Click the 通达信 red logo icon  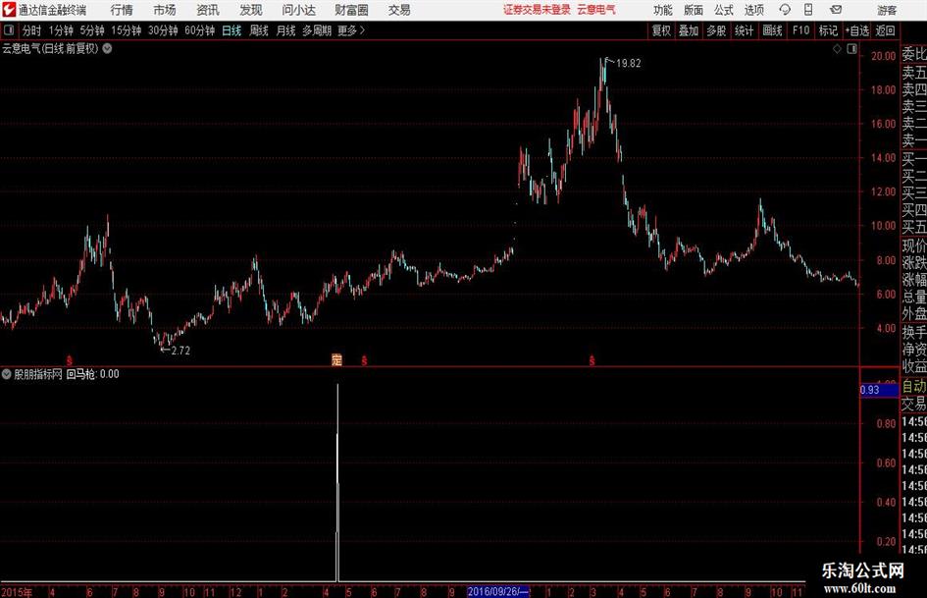click(9, 10)
